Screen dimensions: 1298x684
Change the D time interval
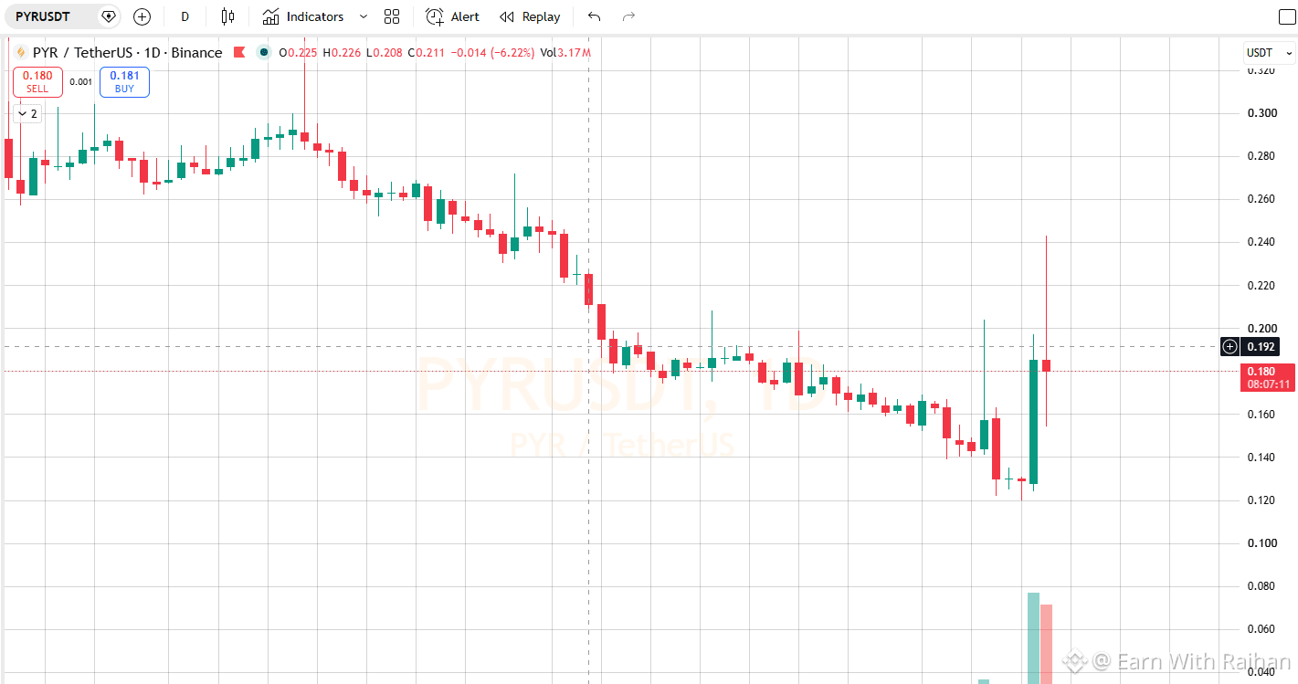point(185,16)
